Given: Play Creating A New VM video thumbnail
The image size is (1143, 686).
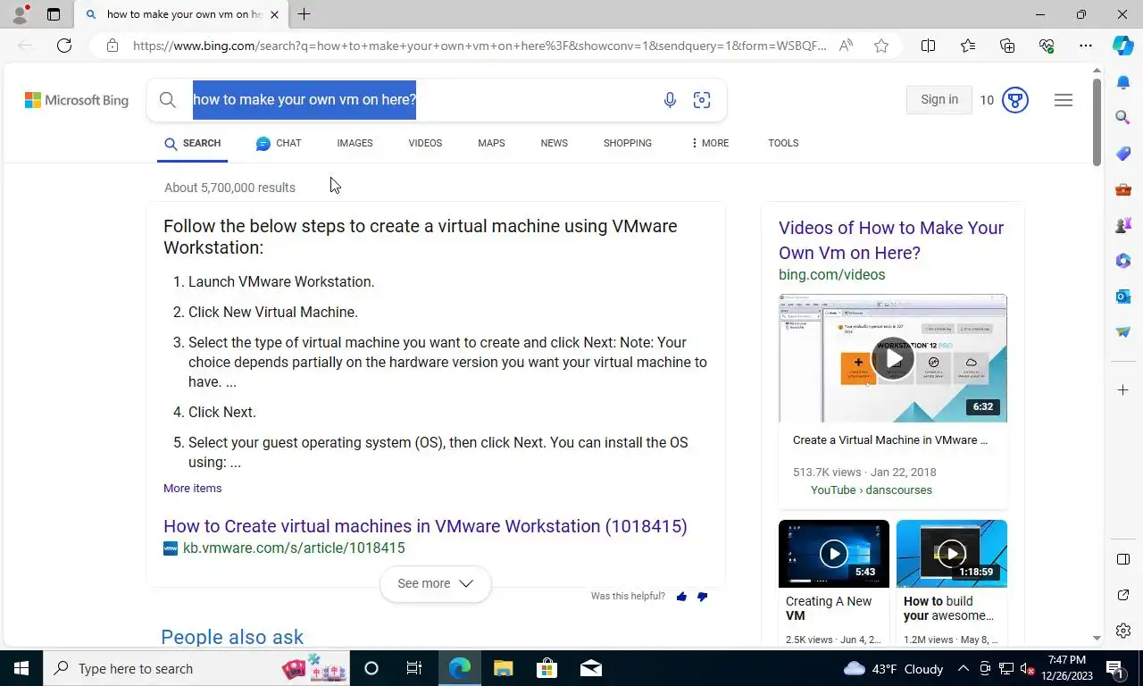Looking at the screenshot, I should 834,554.
